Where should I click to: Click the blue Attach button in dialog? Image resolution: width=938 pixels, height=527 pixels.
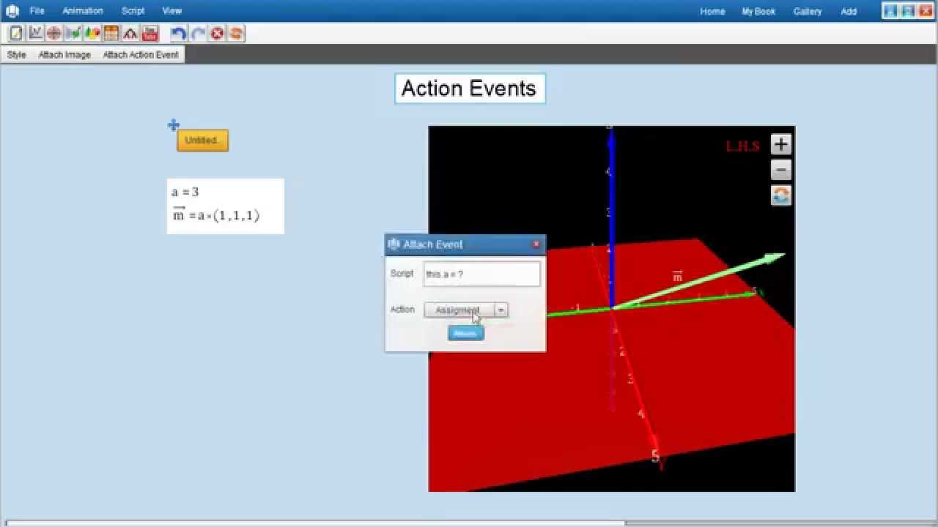point(466,334)
